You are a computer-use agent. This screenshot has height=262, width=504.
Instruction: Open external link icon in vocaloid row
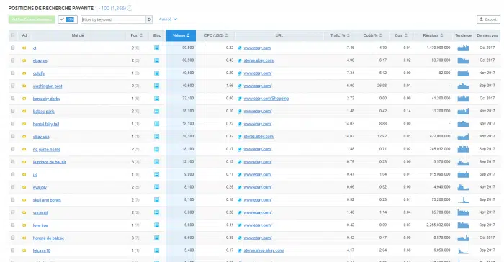click(x=240, y=213)
